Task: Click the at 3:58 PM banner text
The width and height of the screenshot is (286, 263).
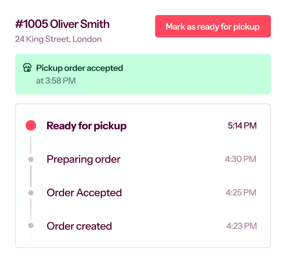Action: pyautogui.click(x=56, y=81)
